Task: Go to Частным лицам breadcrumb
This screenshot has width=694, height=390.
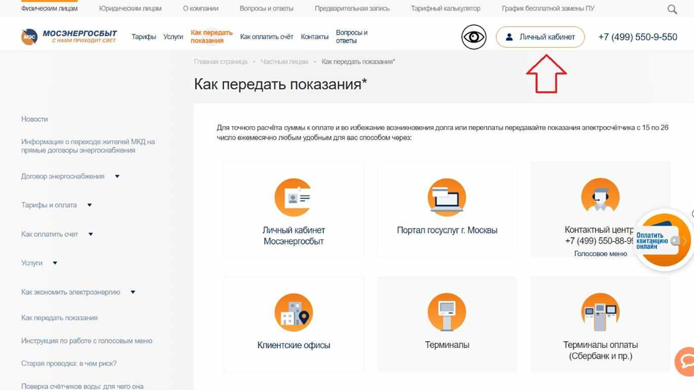Action: point(284,61)
